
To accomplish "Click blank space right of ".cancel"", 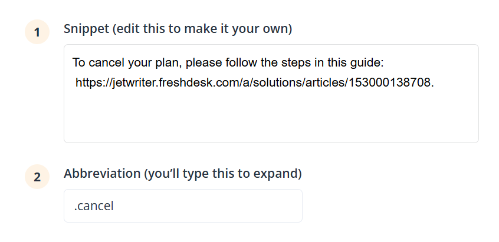I will pyautogui.click(x=206, y=206).
